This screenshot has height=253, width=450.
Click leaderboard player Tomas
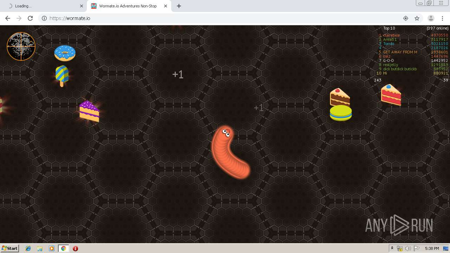coord(389,44)
